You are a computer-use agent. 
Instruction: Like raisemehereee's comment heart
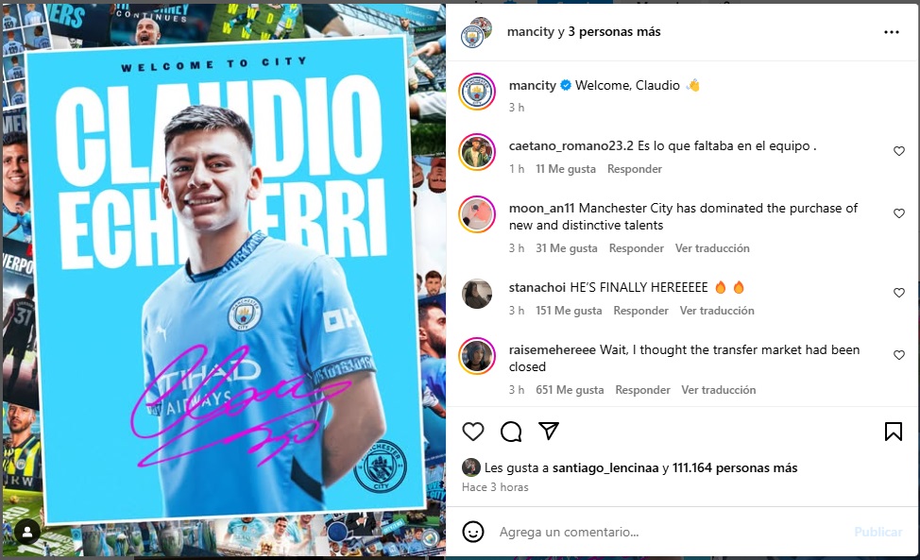point(899,355)
